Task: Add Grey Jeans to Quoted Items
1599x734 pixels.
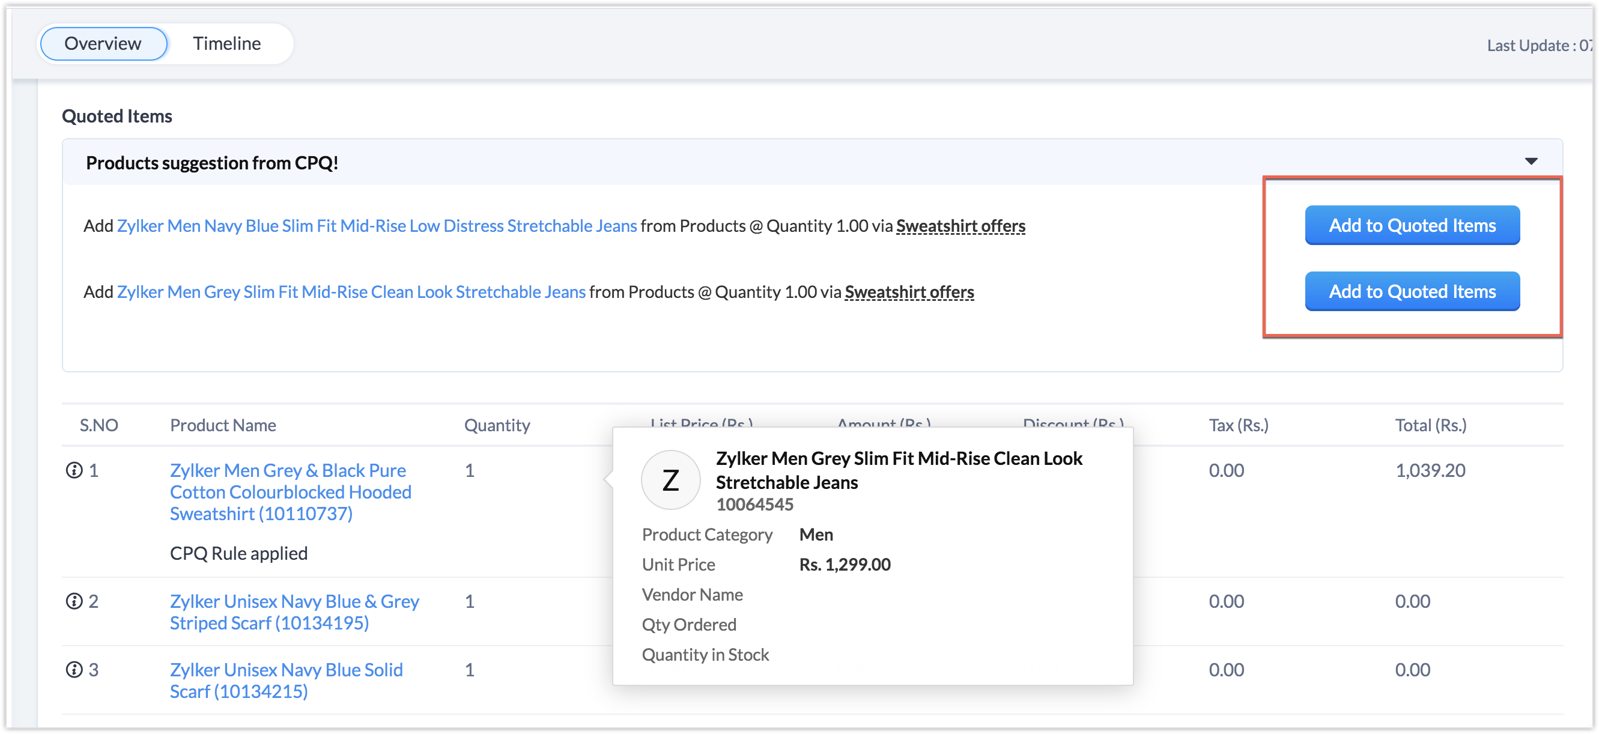Action: pyautogui.click(x=1412, y=291)
